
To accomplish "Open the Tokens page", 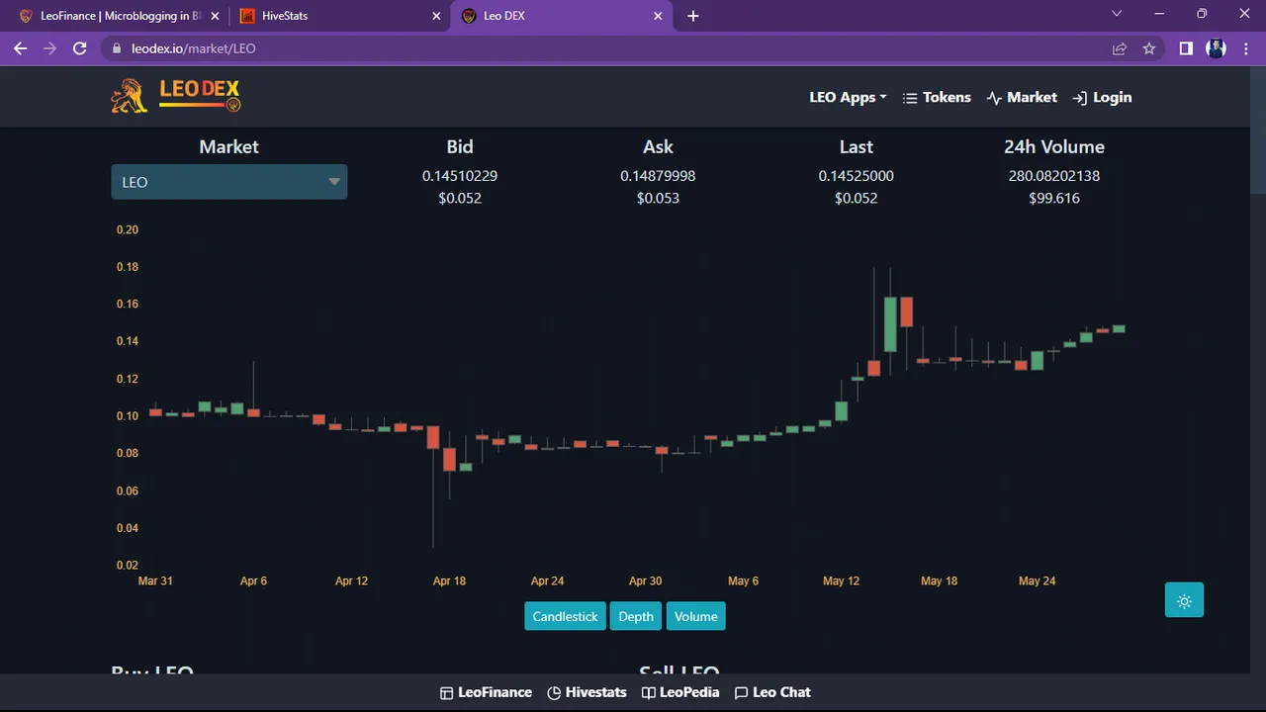I will point(937,97).
